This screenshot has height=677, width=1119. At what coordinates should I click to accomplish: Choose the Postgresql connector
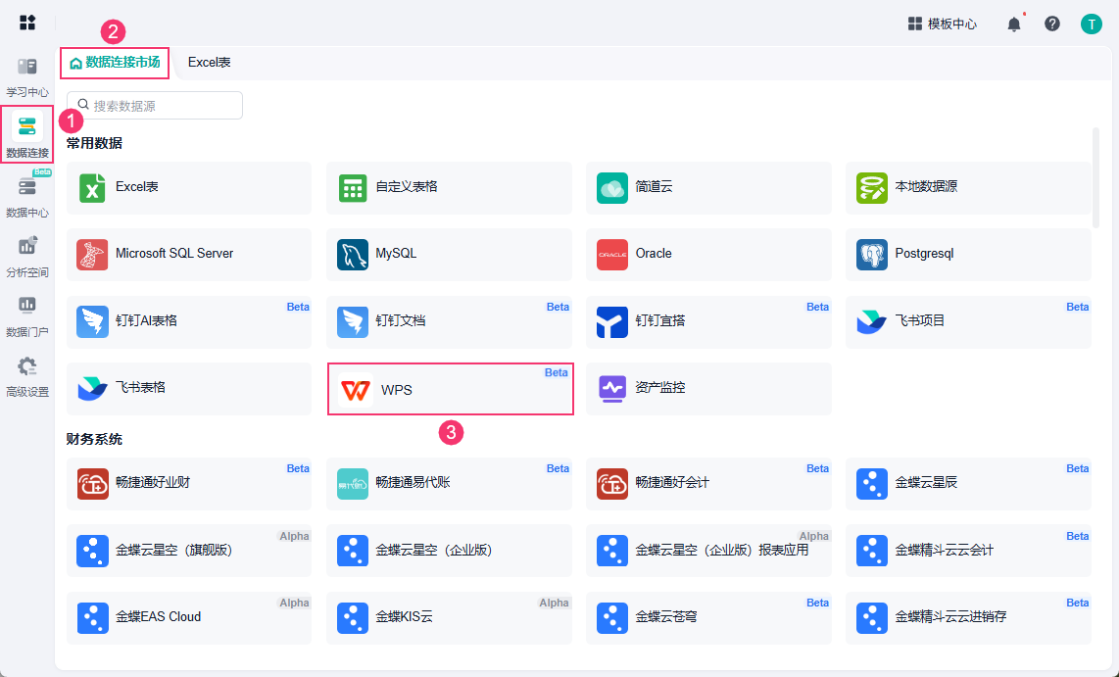click(x=968, y=255)
